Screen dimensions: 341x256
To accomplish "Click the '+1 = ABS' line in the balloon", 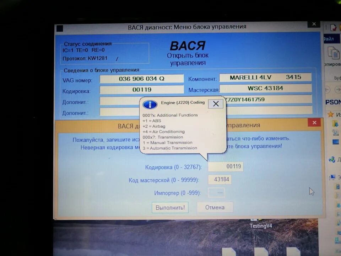I will [152, 121].
